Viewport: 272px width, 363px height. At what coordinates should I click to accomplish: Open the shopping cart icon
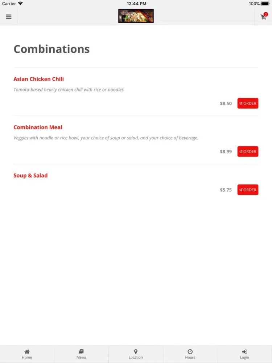tap(263, 17)
